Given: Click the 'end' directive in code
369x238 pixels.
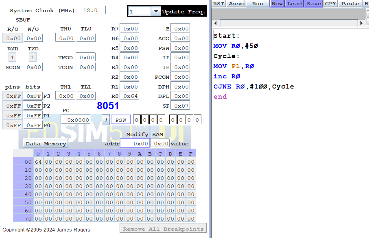Looking at the screenshot, I should tap(220, 97).
